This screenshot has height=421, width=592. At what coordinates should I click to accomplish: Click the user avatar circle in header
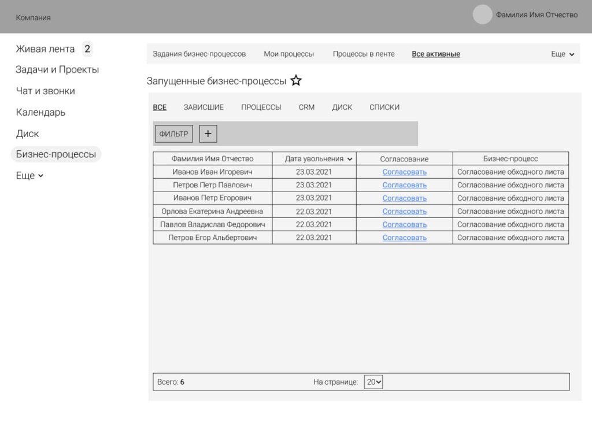[x=482, y=15]
